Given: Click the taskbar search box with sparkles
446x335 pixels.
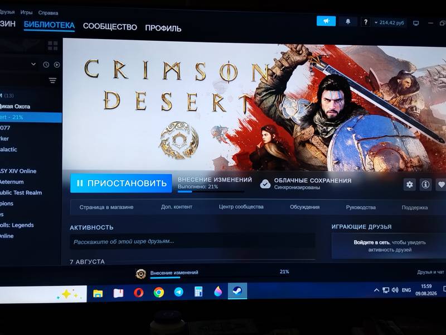Looking at the screenshot, I should point(43,294).
